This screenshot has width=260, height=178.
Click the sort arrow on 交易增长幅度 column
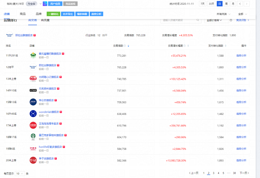pyautogui.click(x=188, y=46)
